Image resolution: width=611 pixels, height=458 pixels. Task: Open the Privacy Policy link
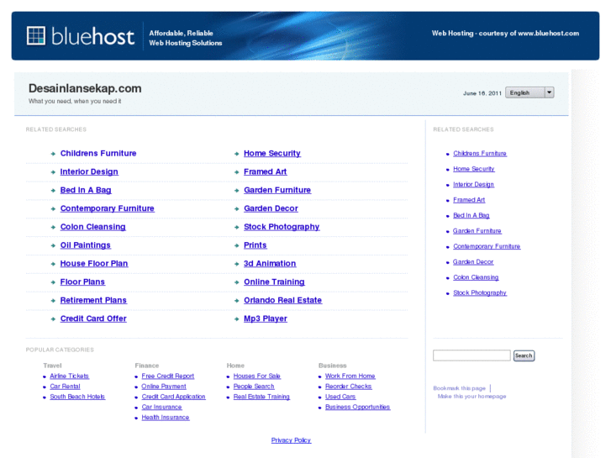coord(291,440)
